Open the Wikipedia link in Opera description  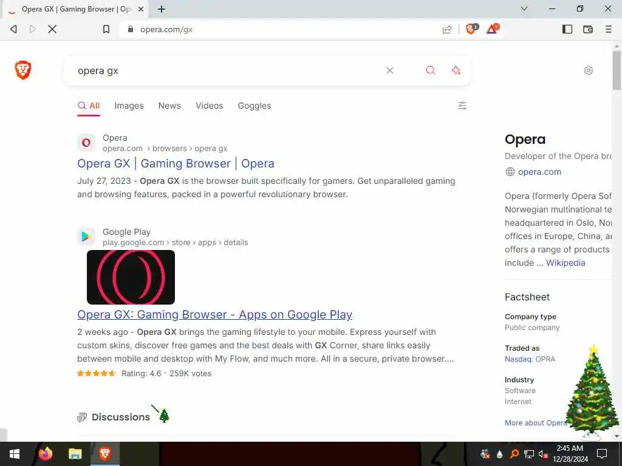566,263
